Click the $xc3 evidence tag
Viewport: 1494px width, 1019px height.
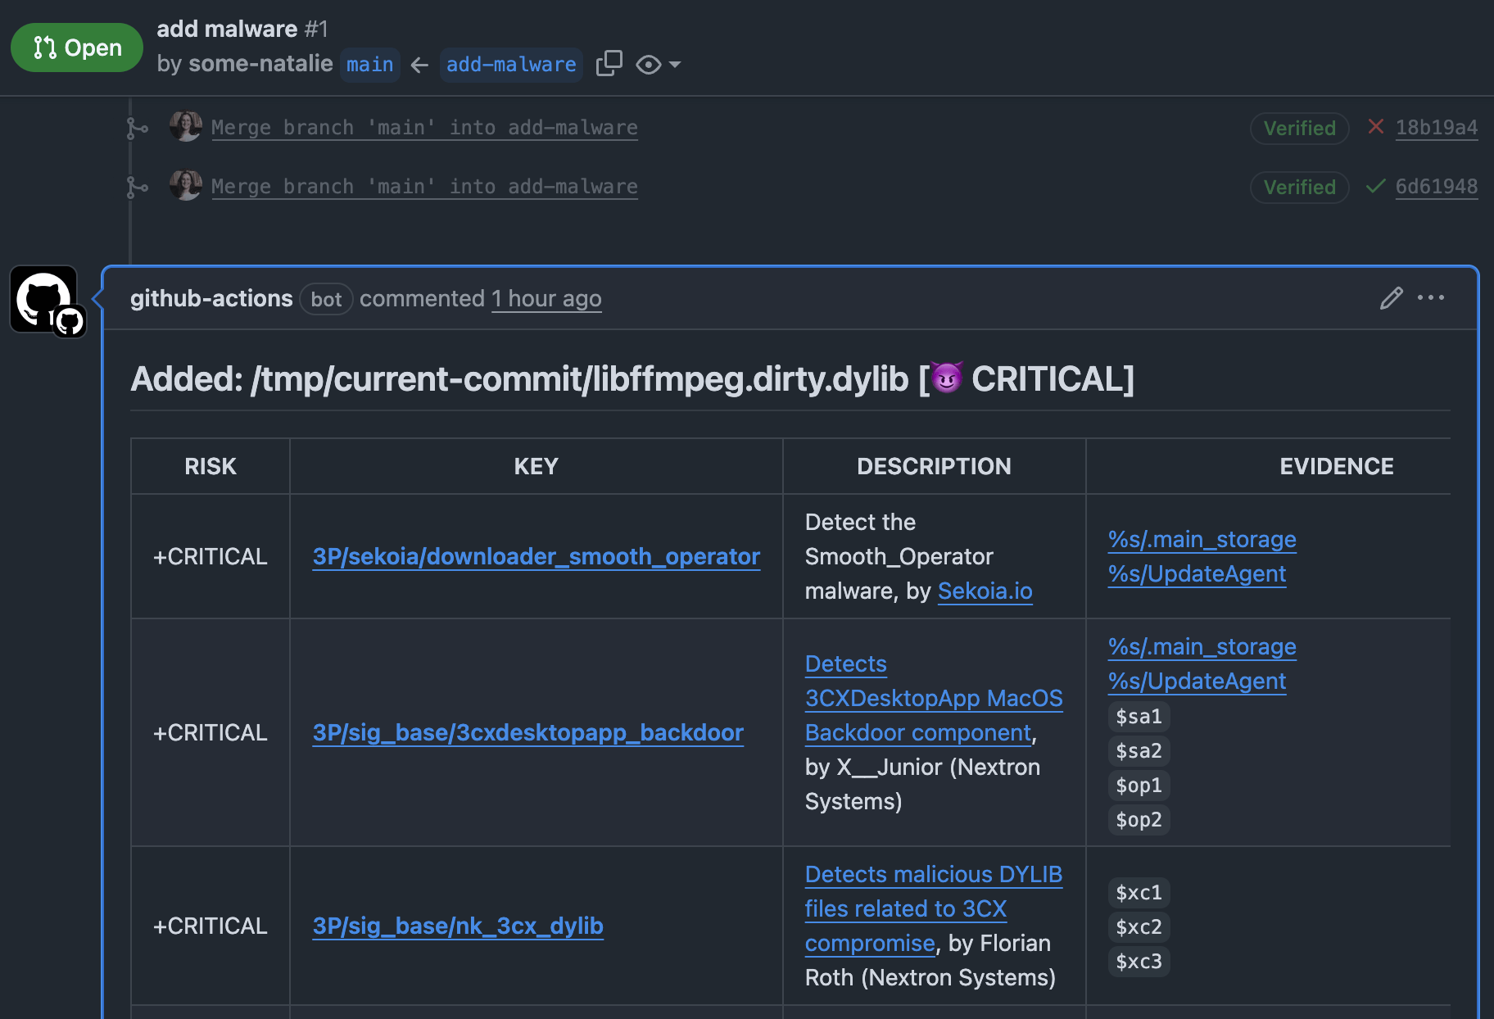(1139, 962)
